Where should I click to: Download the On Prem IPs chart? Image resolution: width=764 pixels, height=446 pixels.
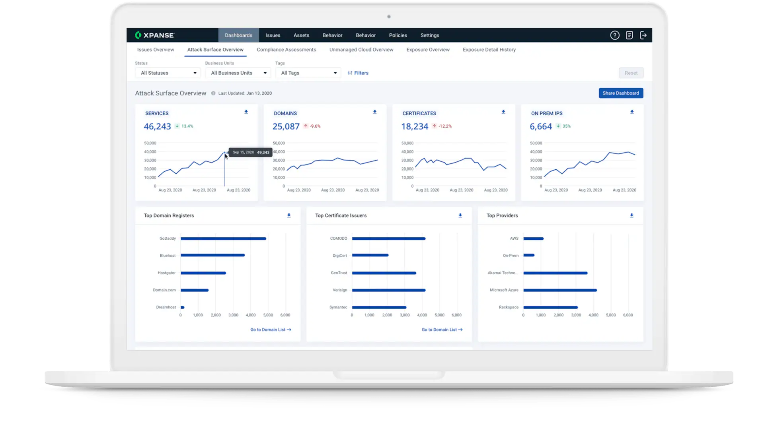[x=632, y=112]
